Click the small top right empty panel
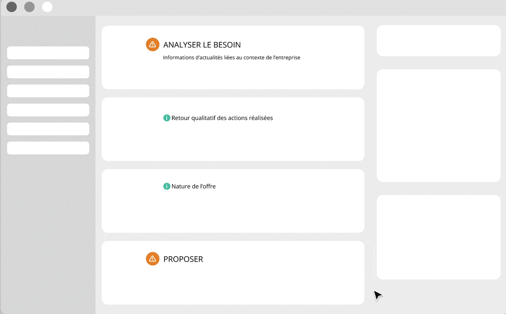The width and height of the screenshot is (506, 314). tap(439, 40)
